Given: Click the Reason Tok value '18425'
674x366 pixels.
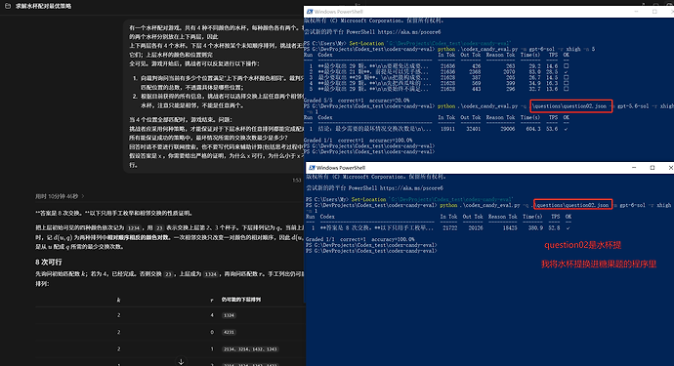Looking at the screenshot, I should [509, 228].
